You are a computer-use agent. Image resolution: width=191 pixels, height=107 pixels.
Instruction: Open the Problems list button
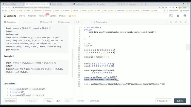pyautogui.click(x=10, y=101)
